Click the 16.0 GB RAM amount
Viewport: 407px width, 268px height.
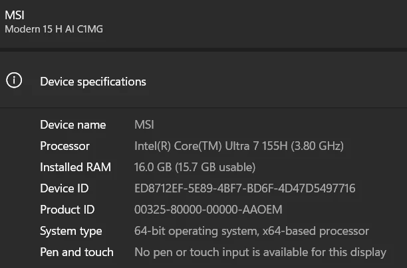[153, 167]
